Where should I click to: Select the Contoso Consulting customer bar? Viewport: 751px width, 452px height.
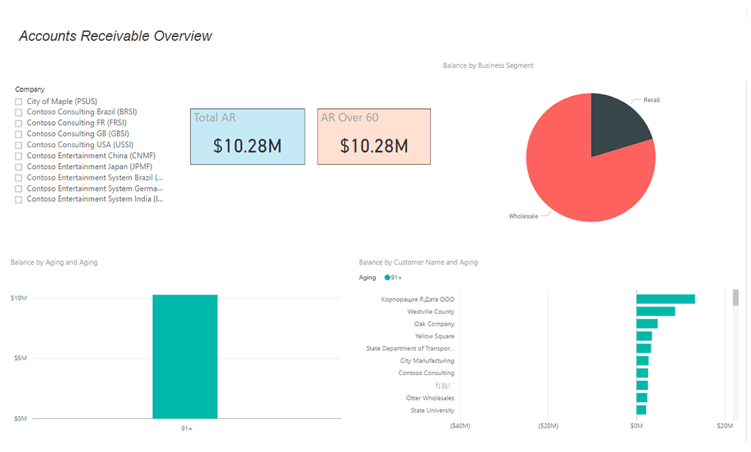[x=642, y=373]
